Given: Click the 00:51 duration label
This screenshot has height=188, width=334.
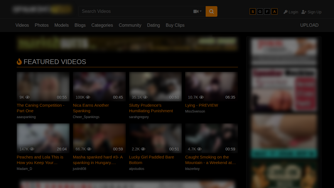Looking at the screenshot, I should 174,149.
